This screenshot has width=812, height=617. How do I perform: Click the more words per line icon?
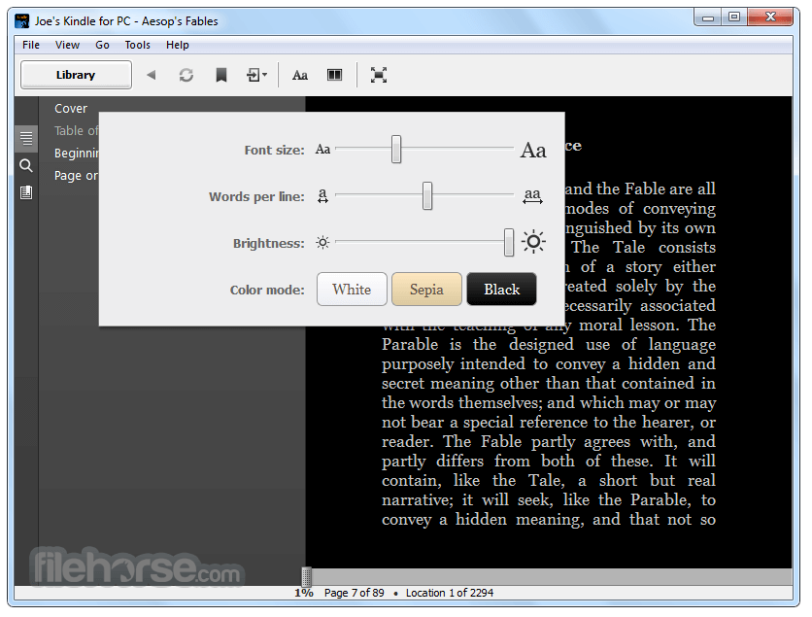point(532,196)
